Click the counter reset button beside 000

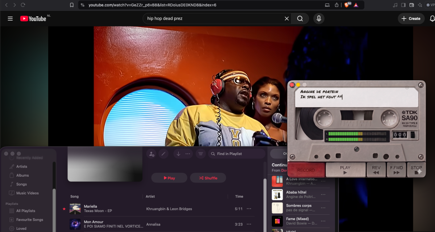(412, 135)
